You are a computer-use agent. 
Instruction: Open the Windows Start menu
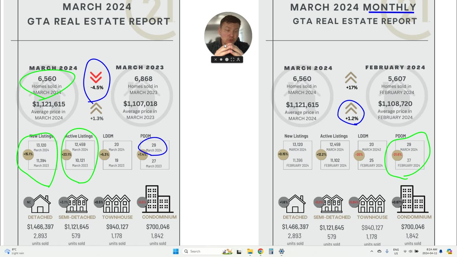176,251
